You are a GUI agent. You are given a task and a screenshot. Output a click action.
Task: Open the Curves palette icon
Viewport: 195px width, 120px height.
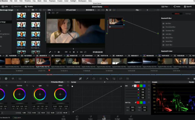(80, 79)
